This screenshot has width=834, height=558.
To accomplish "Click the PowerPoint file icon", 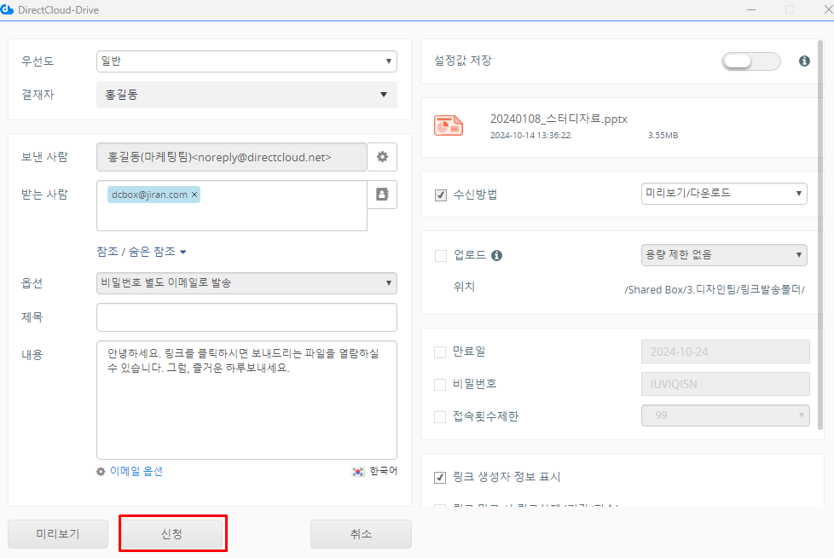I will pyautogui.click(x=449, y=125).
